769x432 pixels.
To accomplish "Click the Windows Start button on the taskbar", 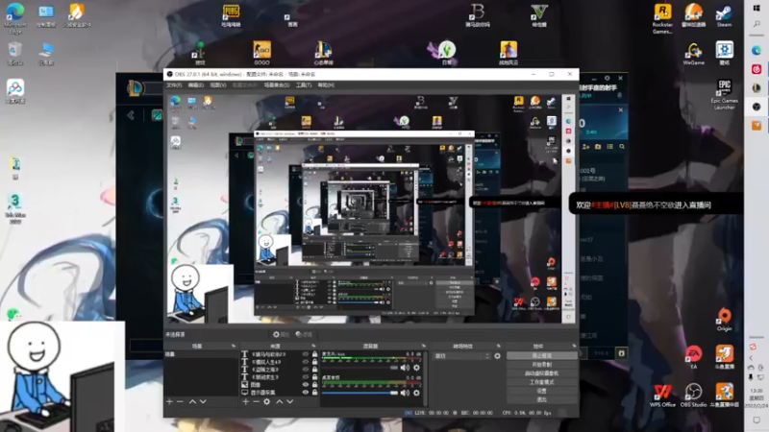I will coord(757,9).
